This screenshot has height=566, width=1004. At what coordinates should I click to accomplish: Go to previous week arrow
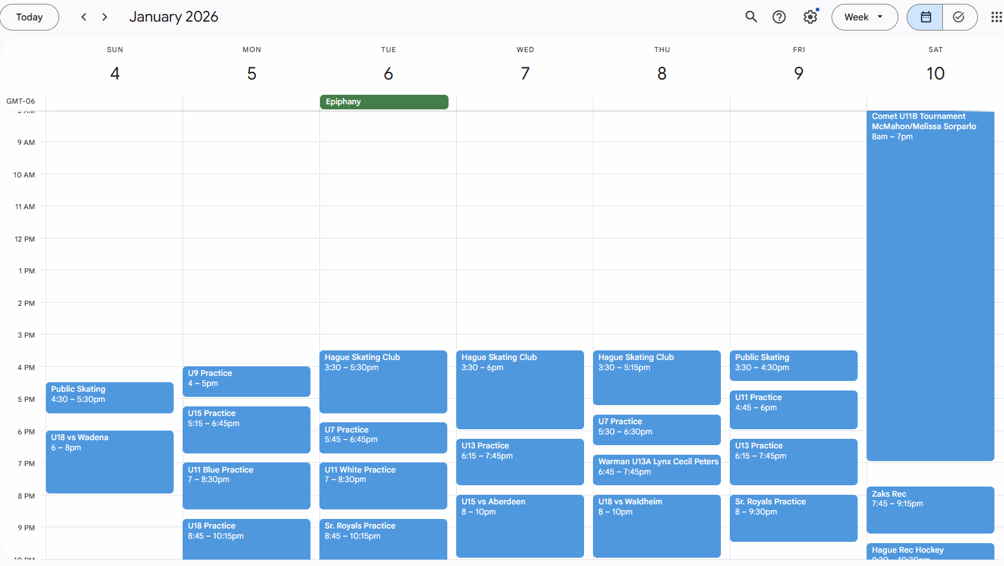pos(83,17)
